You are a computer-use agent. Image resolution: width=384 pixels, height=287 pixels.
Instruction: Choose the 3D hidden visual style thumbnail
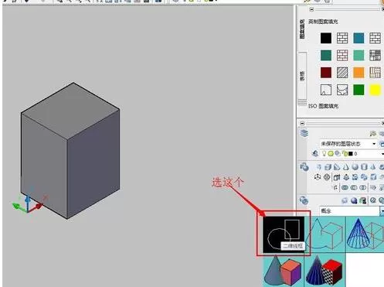click(326, 234)
